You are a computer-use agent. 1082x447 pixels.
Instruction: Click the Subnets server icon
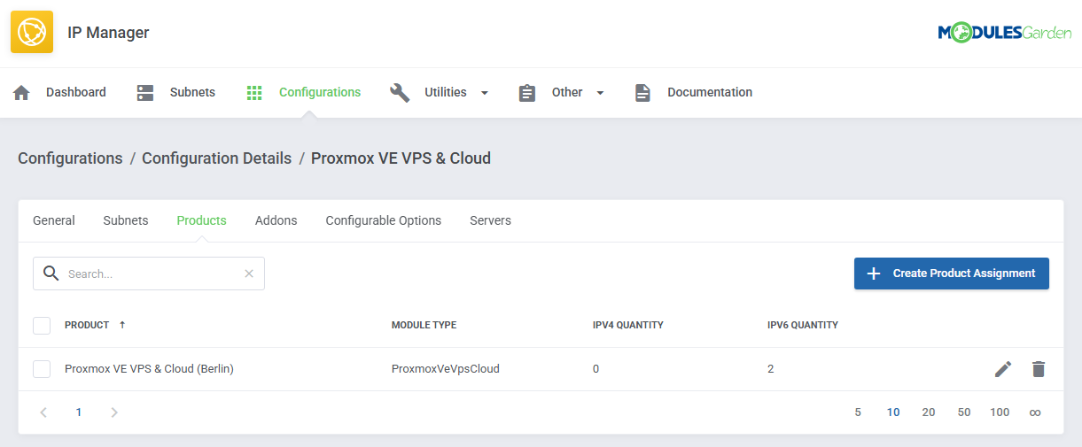[145, 93]
